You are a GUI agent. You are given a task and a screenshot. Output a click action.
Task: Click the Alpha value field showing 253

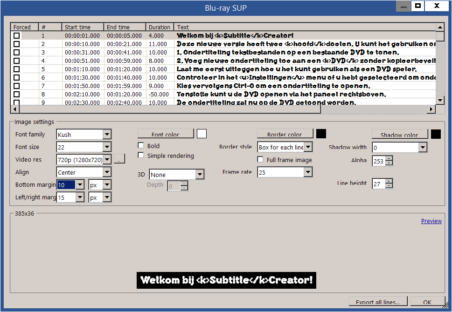379,161
